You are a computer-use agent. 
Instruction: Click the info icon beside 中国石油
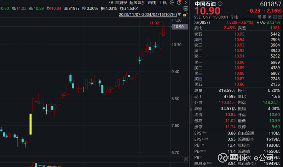(220, 4)
